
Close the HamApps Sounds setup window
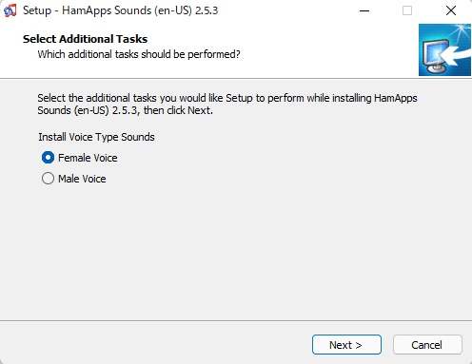click(x=451, y=10)
